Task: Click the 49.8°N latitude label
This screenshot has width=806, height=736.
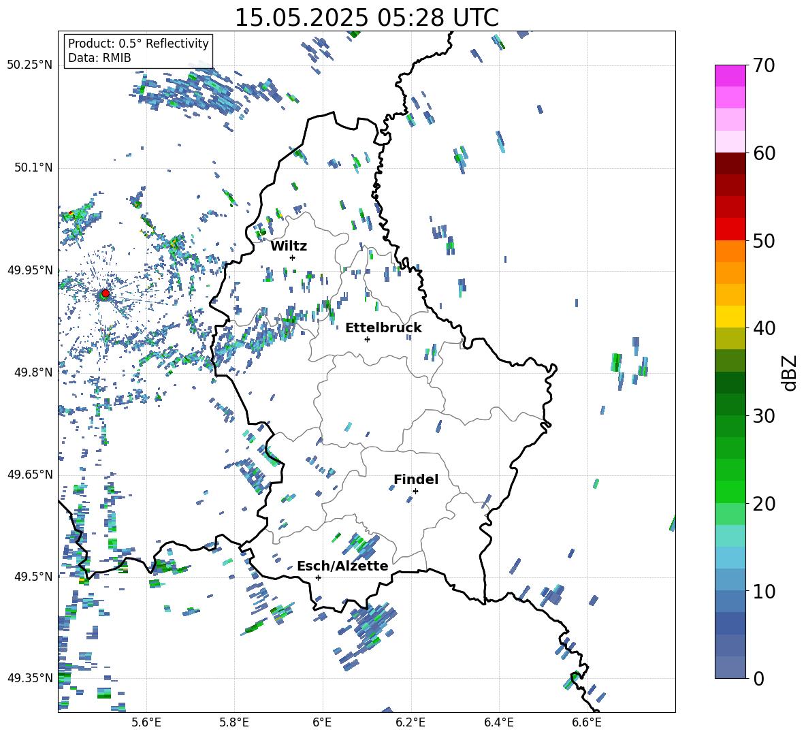Action: 33,372
